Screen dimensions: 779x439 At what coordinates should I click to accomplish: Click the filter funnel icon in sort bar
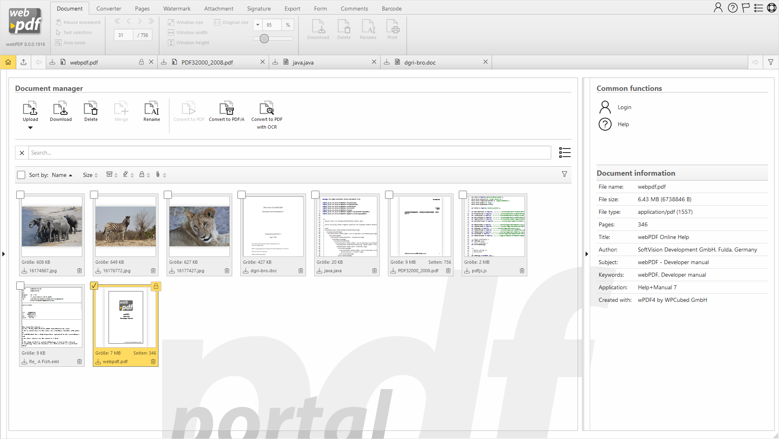click(x=564, y=174)
